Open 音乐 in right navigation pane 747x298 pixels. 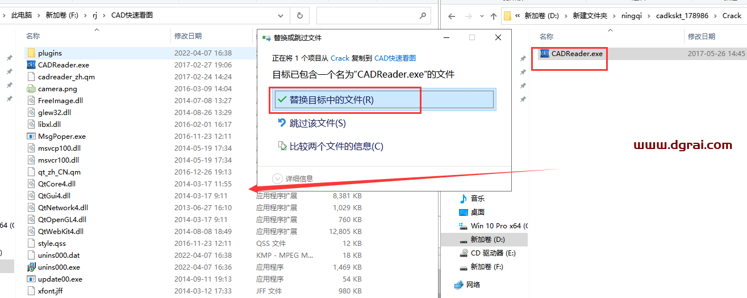point(478,198)
